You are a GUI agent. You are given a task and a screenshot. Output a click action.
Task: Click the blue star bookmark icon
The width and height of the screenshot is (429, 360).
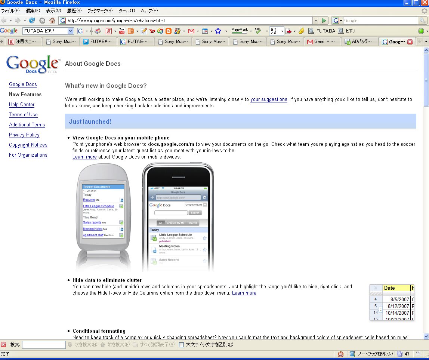218,31
